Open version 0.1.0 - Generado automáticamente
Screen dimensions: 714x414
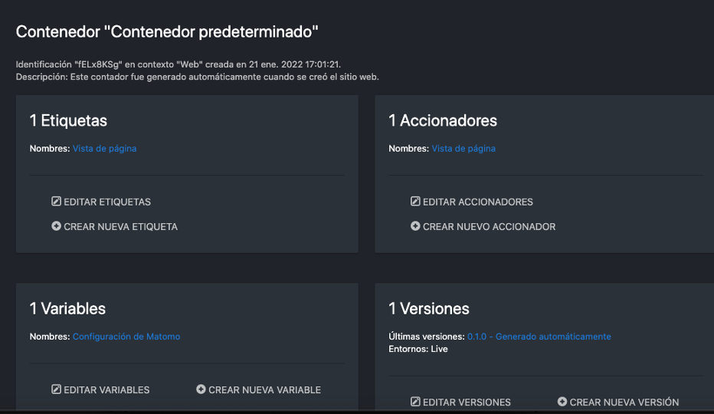point(539,337)
